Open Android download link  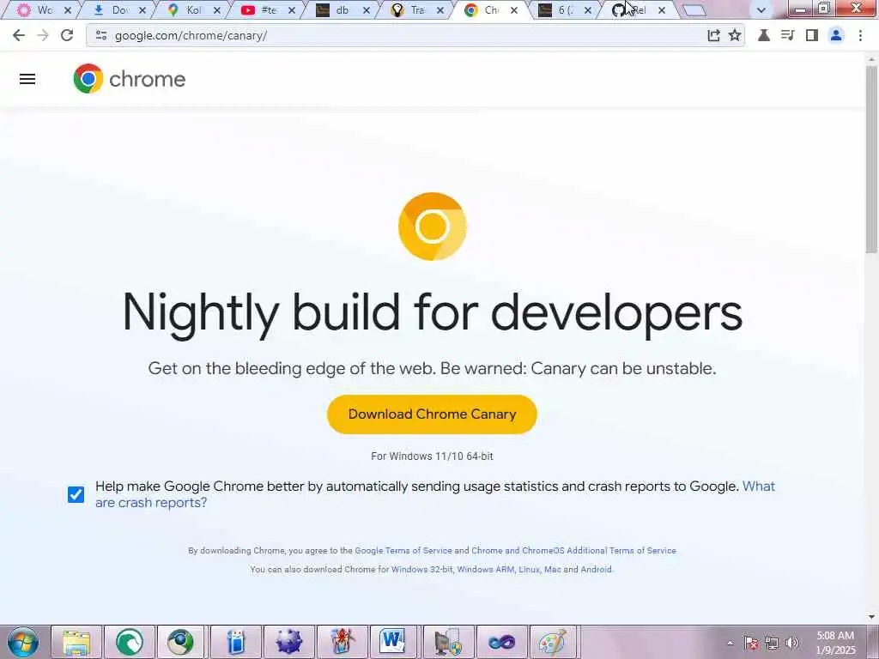[x=596, y=570]
